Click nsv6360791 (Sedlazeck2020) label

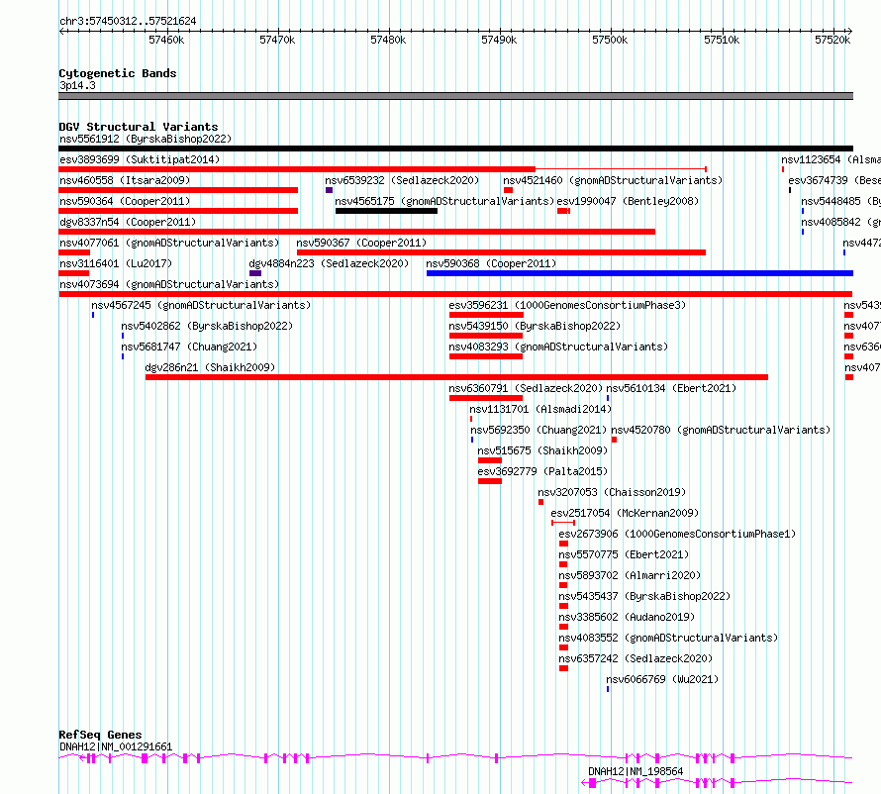tap(526, 388)
